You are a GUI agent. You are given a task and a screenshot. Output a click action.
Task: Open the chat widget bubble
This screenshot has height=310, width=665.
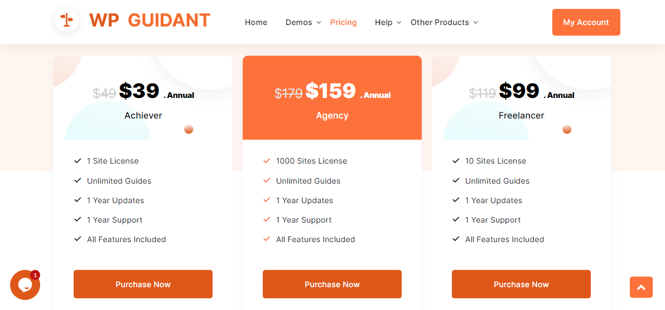pyautogui.click(x=25, y=285)
